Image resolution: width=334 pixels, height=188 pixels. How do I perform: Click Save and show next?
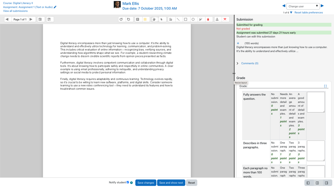coord(171,183)
